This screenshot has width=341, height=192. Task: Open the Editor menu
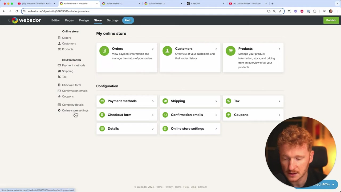point(56,20)
